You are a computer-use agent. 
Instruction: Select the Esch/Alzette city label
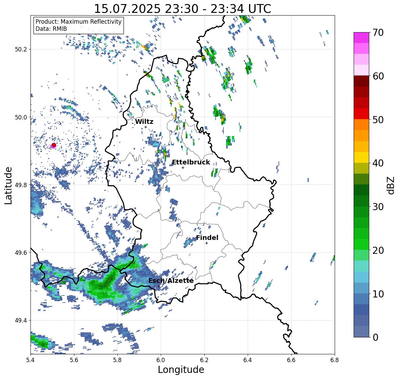point(171,281)
